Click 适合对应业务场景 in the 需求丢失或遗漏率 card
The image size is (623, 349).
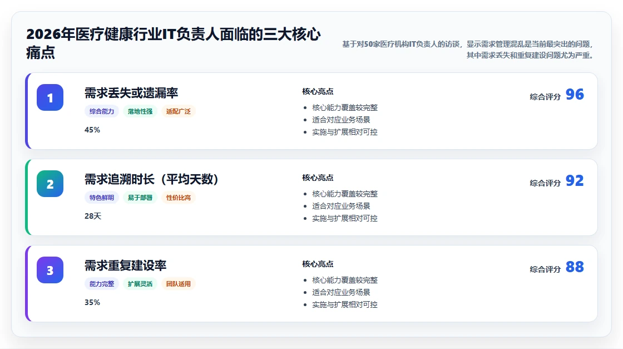click(341, 120)
